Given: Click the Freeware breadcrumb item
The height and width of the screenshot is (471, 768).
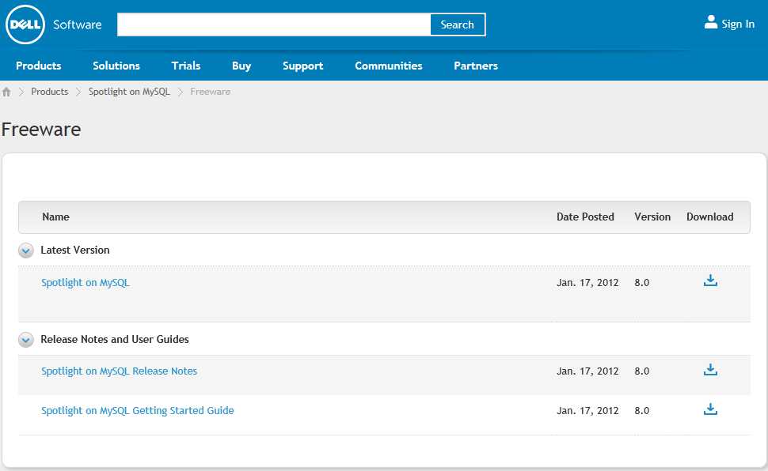Looking at the screenshot, I should [210, 92].
